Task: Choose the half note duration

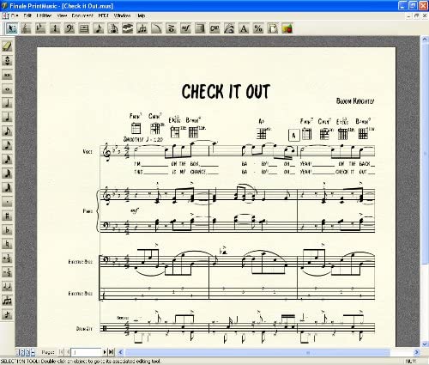Action: tap(7, 103)
